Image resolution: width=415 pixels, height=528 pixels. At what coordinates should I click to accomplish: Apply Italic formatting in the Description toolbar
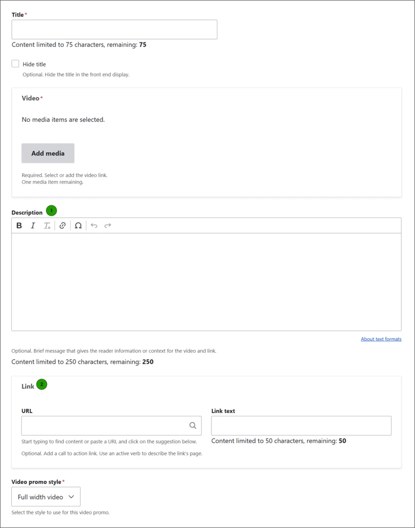click(x=33, y=225)
